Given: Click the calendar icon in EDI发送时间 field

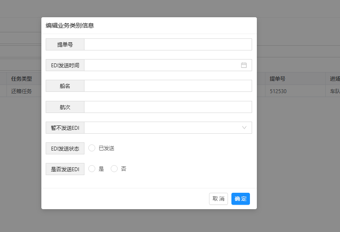Looking at the screenshot, I should point(244,65).
